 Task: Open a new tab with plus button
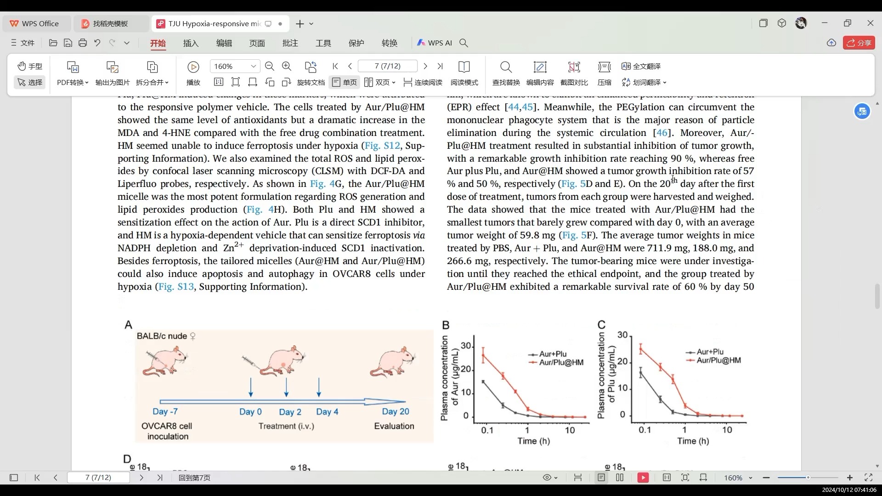300,23
